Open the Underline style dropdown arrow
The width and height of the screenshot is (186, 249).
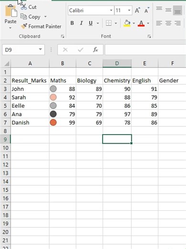[98, 23]
